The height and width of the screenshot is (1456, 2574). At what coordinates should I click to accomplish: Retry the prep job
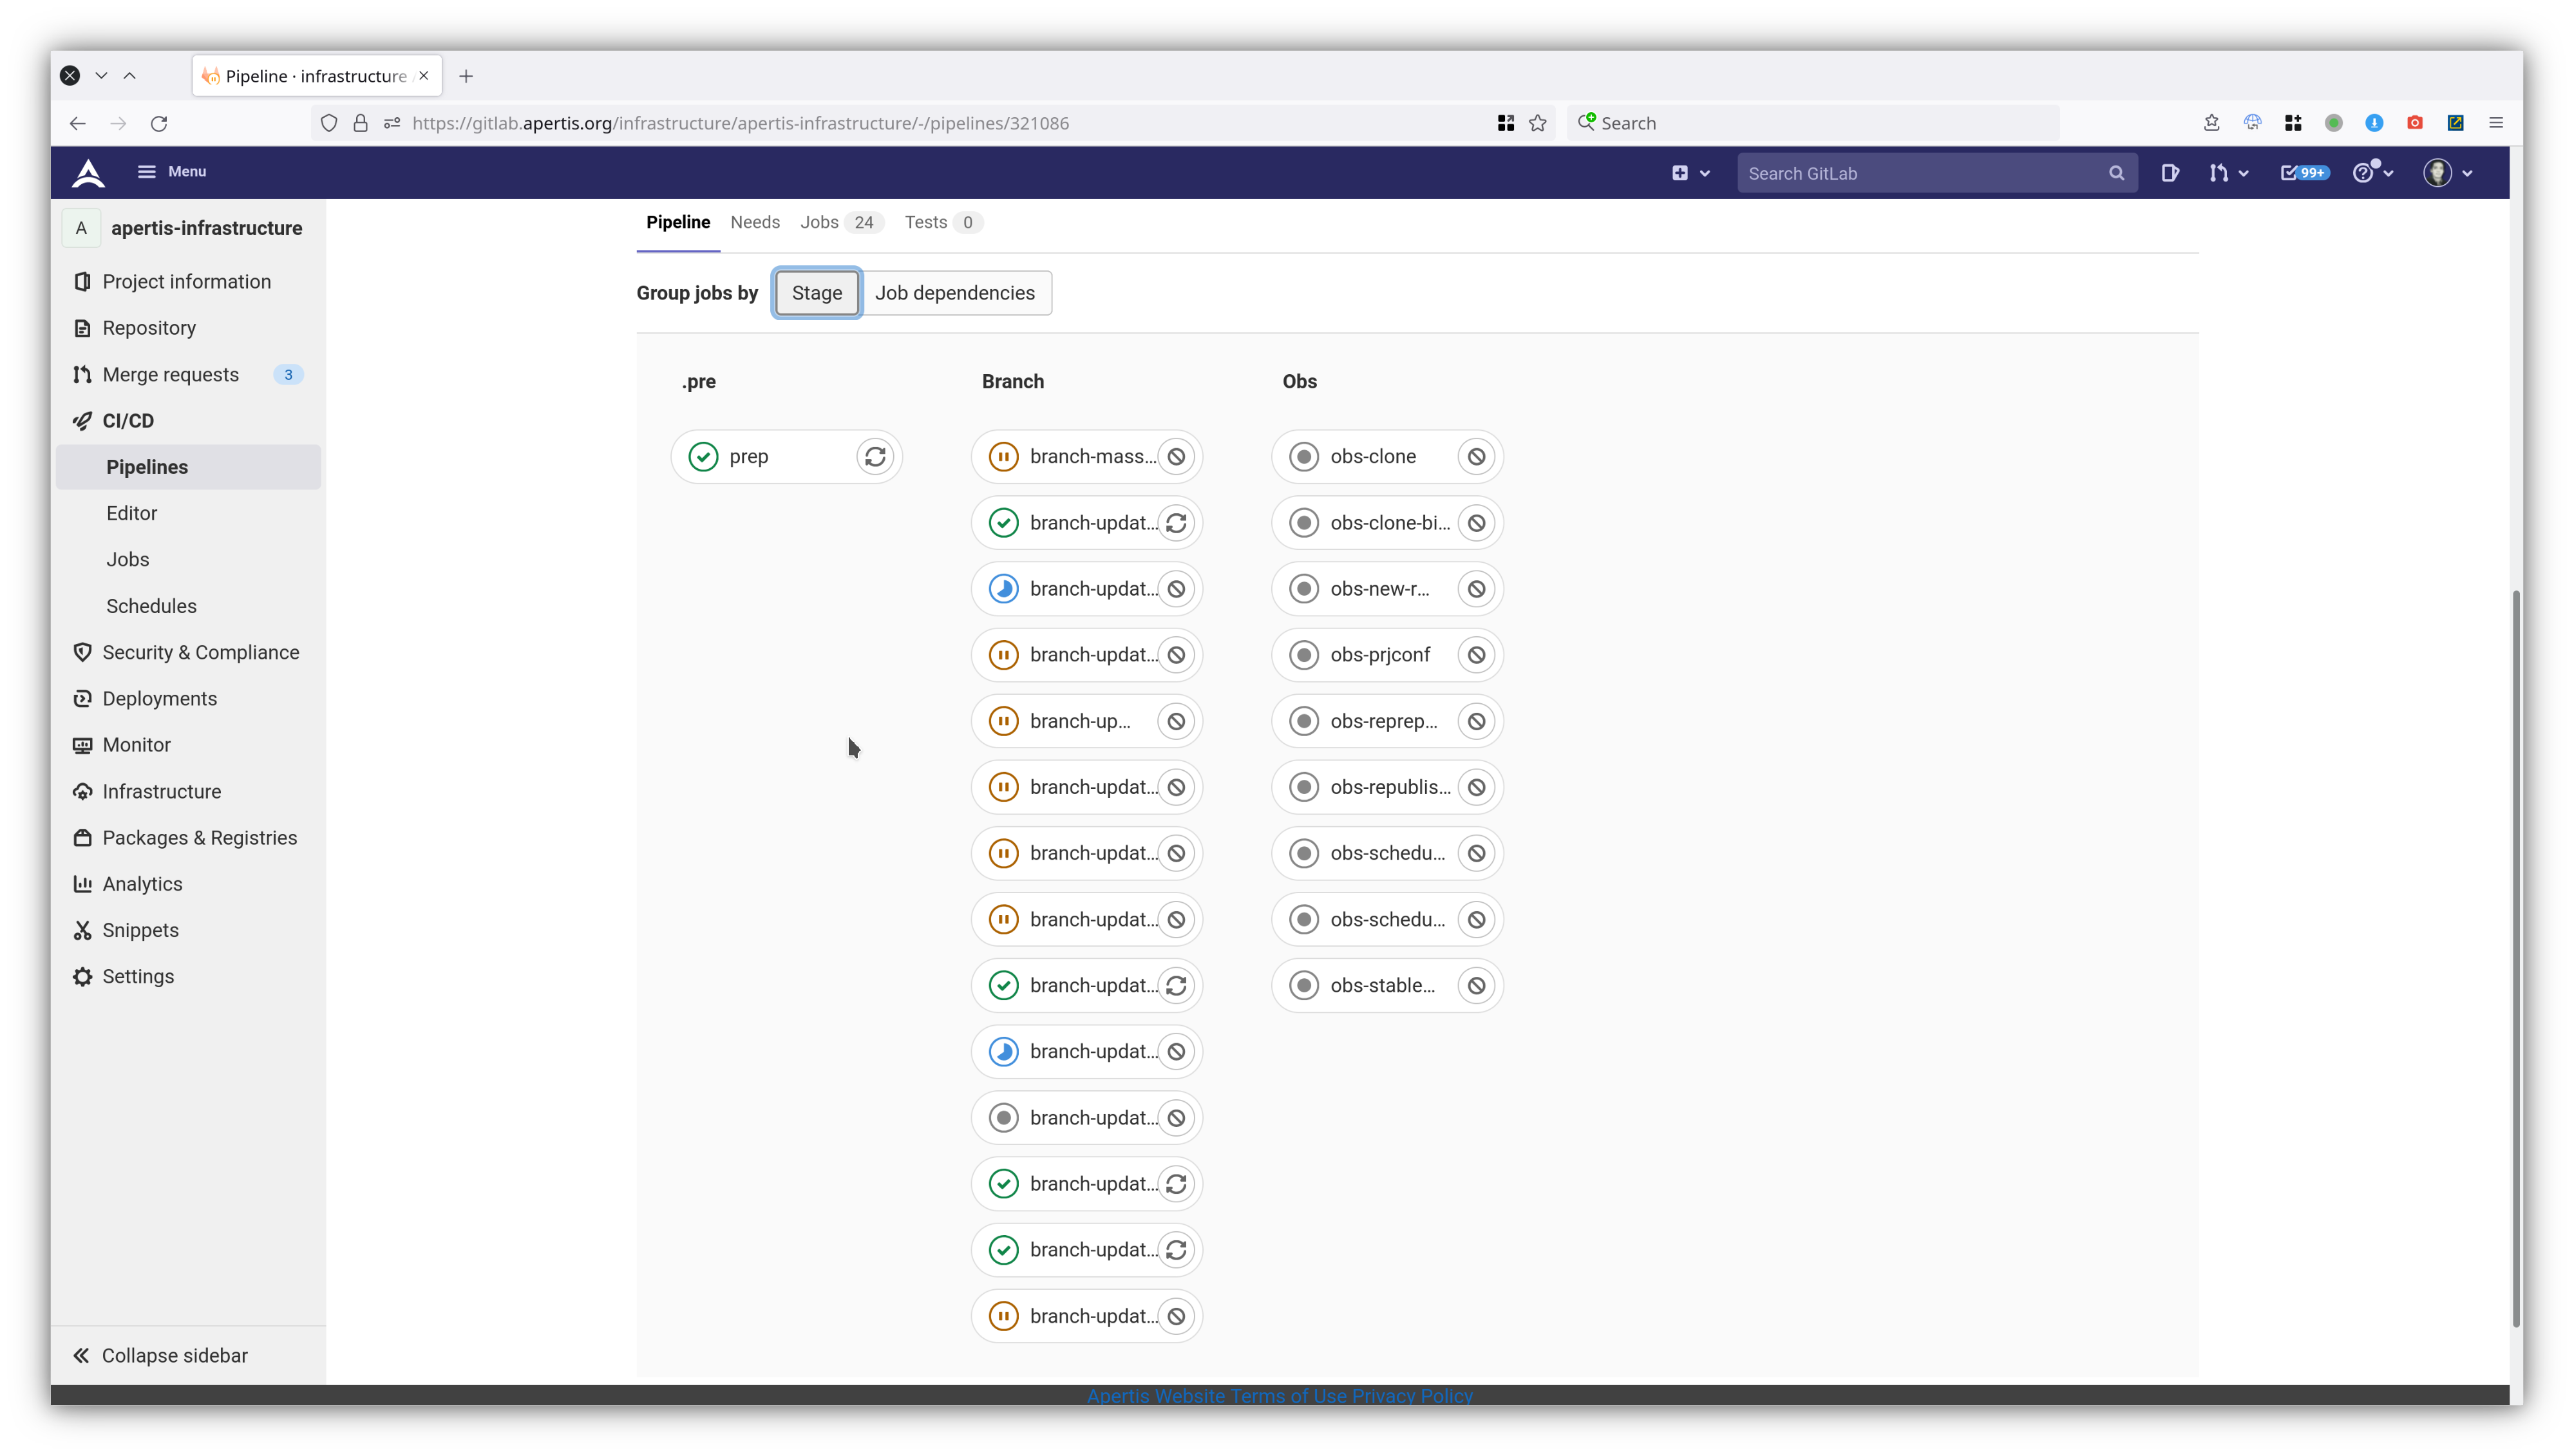[875, 457]
